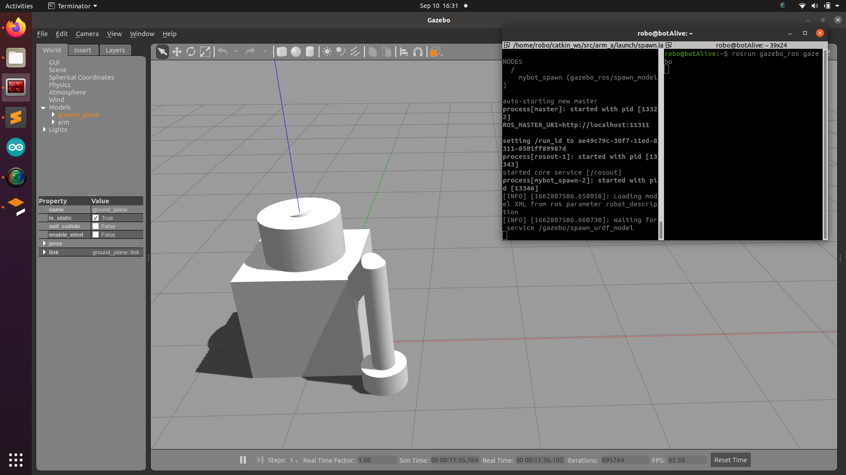
Task: Insert a cylinder shape
Action: click(310, 52)
